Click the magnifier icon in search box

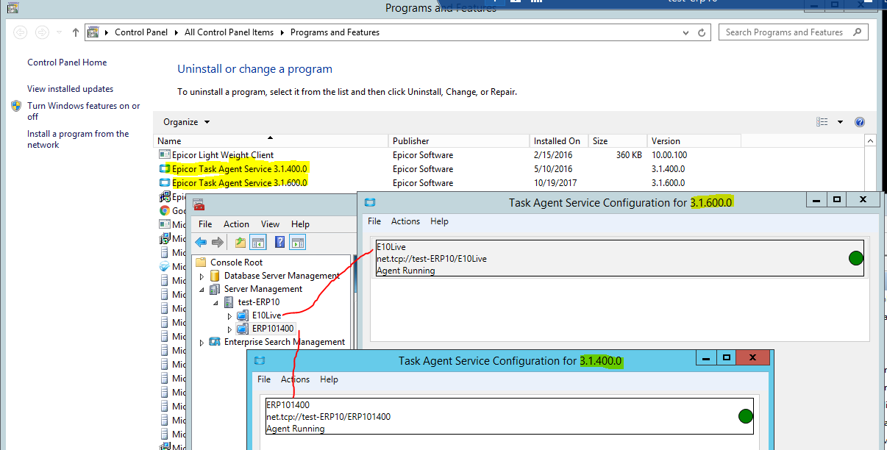pyautogui.click(x=858, y=32)
